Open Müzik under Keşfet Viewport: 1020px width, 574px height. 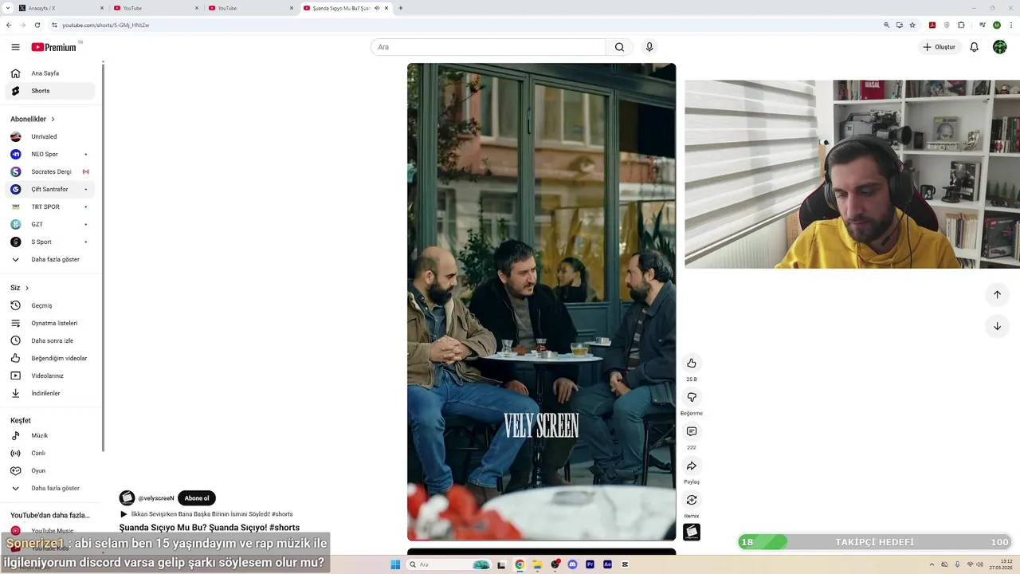click(51, 435)
